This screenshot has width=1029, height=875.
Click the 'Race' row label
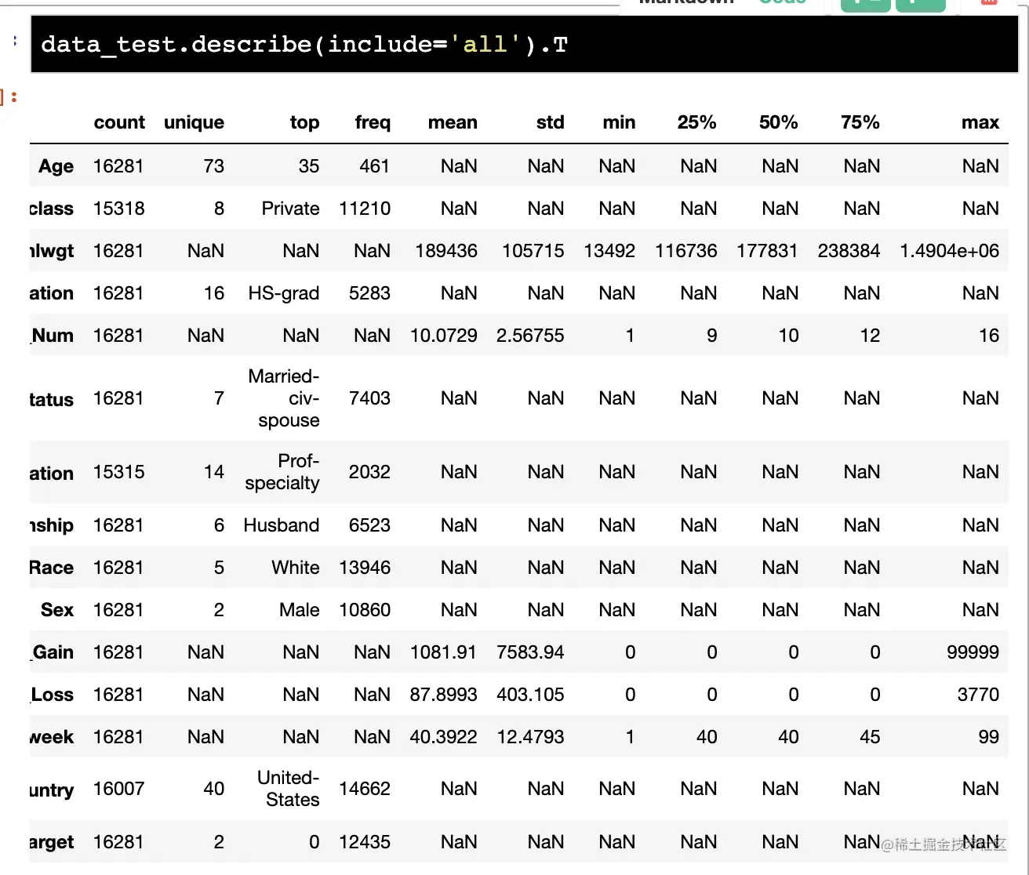click(x=52, y=568)
